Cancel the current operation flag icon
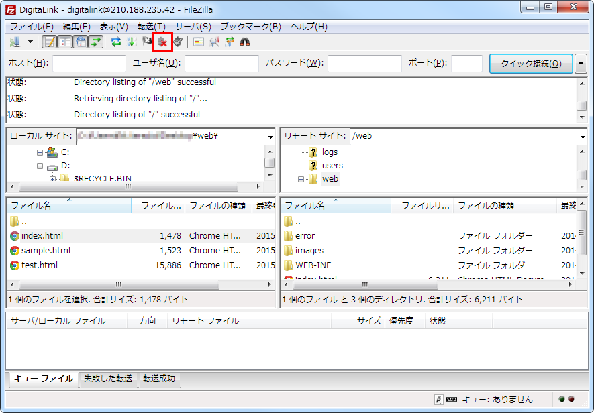The height and width of the screenshot is (413, 594). (146, 42)
